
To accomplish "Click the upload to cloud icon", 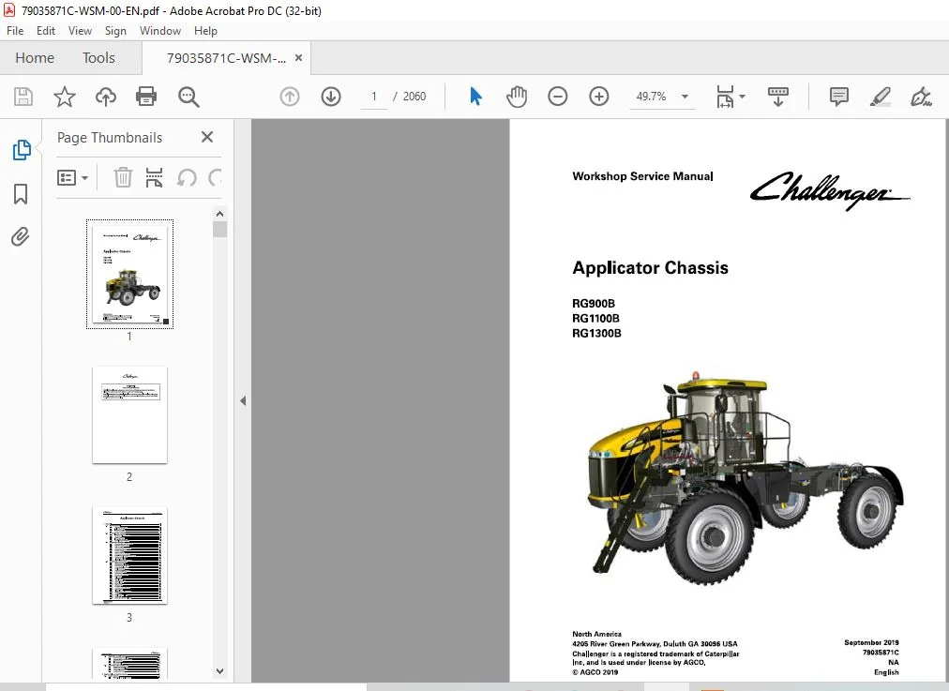I will 106,97.
